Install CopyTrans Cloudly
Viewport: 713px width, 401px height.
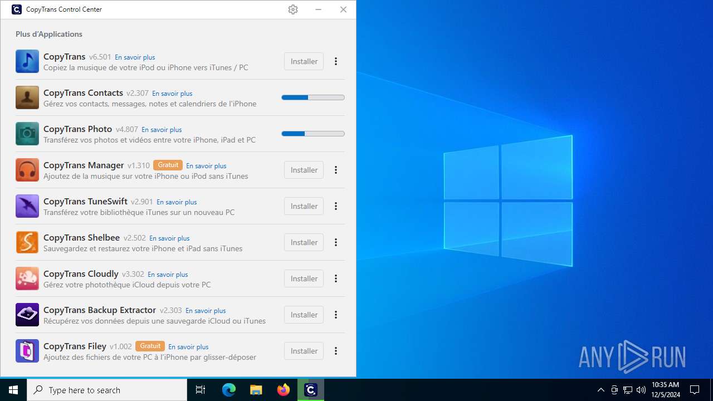click(304, 278)
